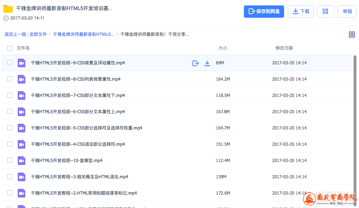Open file 千锋HTML5开发视频--6-CSS部分文本属性上.mp4
The image size is (359, 208).
(x=78, y=112)
